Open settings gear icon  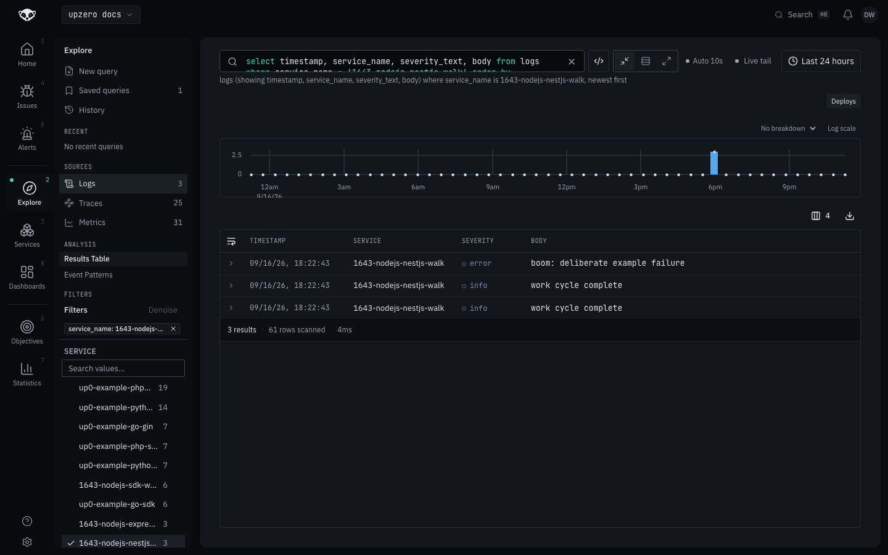coord(27,542)
